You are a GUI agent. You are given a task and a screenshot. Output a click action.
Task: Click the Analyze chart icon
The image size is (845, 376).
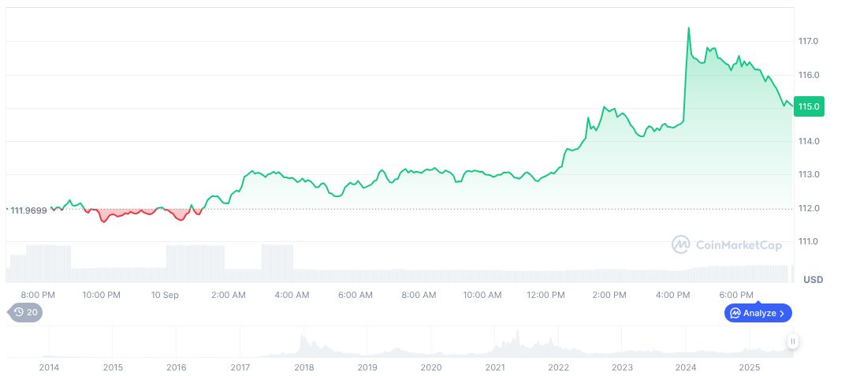(736, 313)
